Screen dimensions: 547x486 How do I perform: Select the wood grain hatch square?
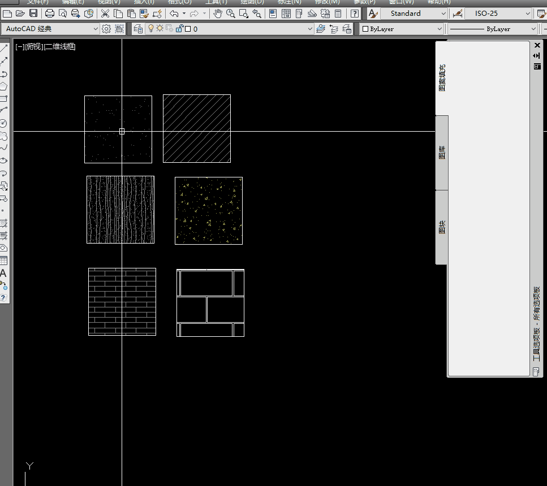[120, 210]
